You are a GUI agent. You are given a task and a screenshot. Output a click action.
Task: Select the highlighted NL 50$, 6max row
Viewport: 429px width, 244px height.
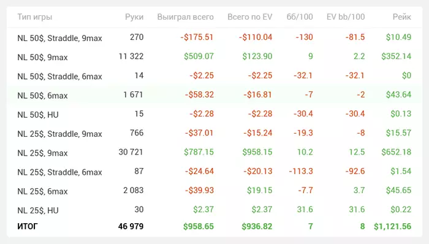214,95
